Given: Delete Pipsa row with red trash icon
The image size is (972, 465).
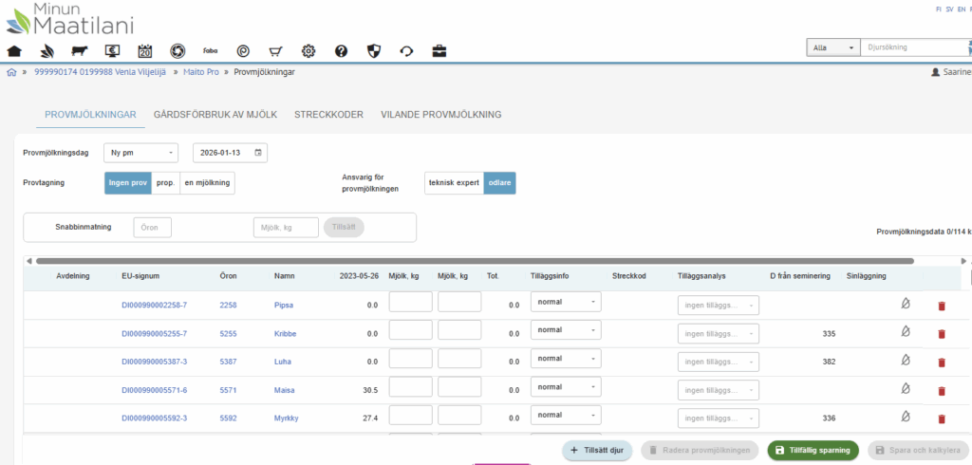Looking at the screenshot, I should (x=942, y=305).
